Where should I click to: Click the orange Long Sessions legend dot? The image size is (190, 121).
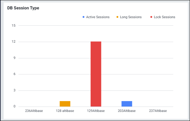tap(117, 17)
